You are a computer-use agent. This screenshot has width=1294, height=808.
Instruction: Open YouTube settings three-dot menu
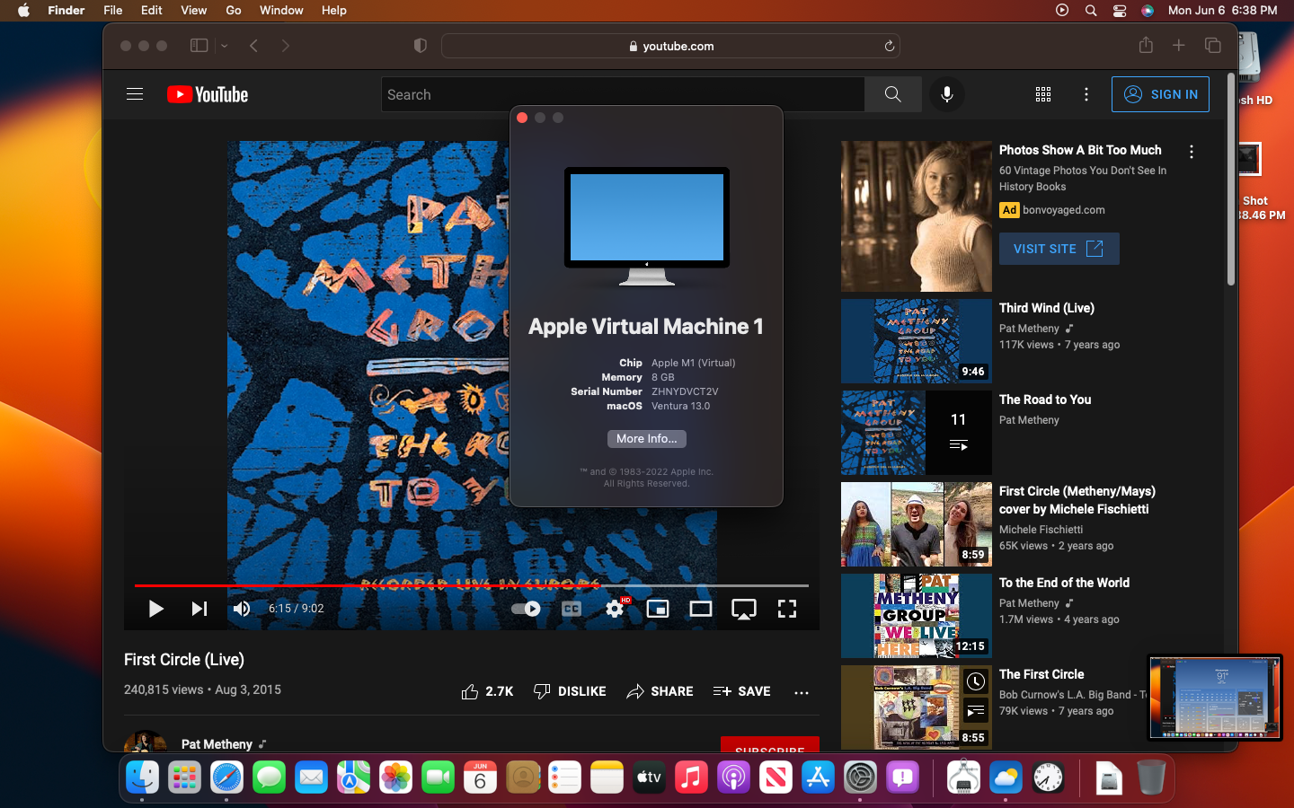(1086, 94)
